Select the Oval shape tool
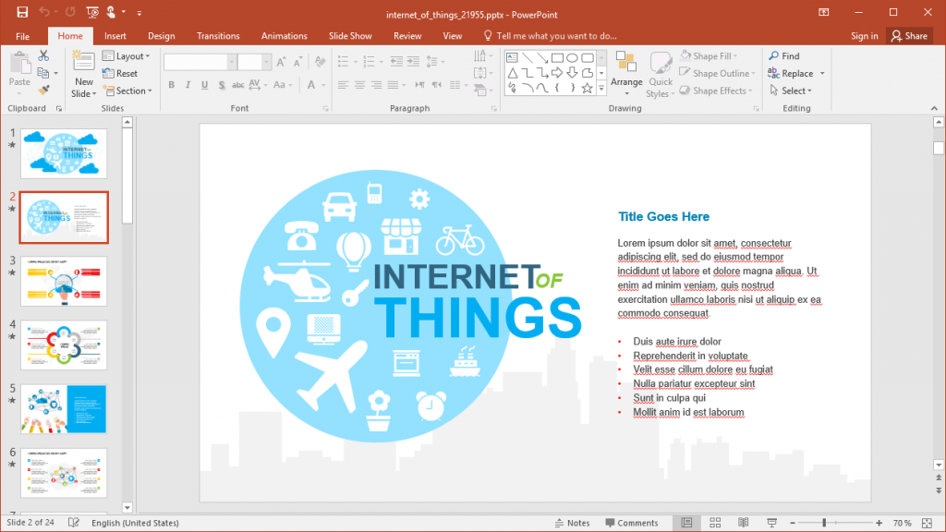This screenshot has height=532, width=946. [x=573, y=57]
